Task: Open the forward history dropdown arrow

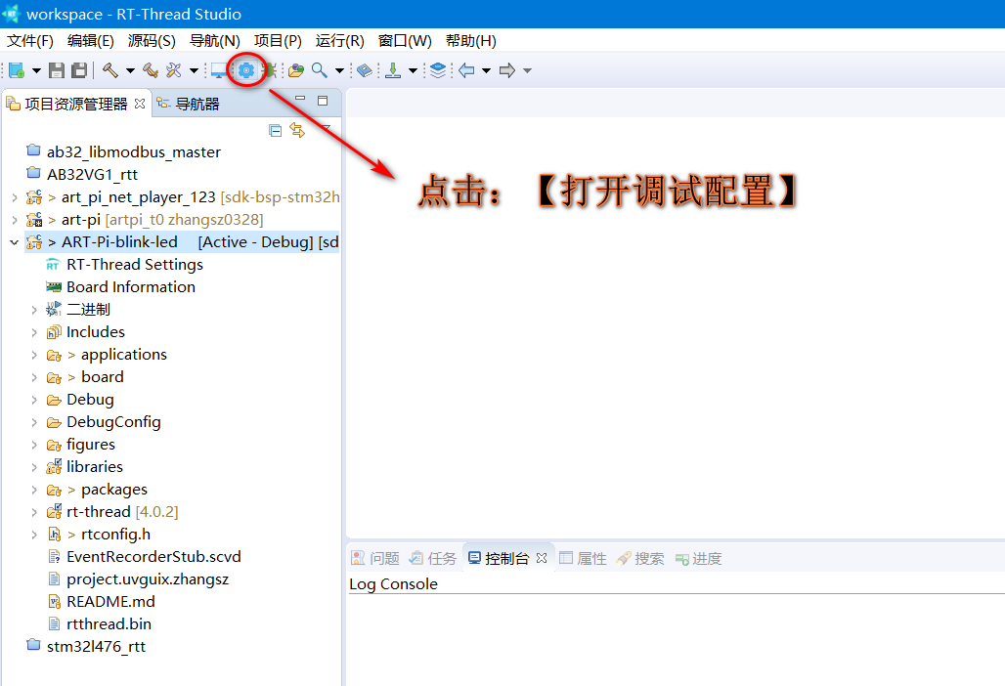Action: tap(528, 70)
